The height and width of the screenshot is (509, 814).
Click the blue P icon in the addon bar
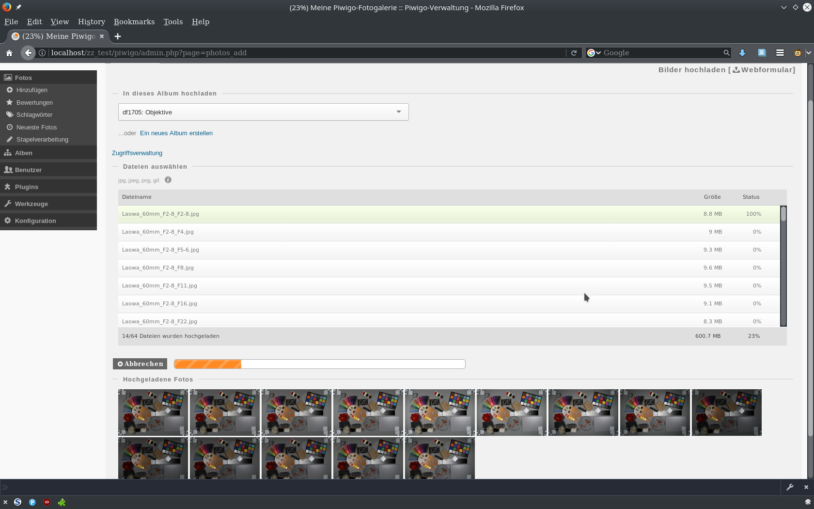click(32, 502)
